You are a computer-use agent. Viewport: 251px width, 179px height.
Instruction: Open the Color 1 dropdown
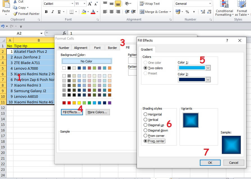click(207, 68)
